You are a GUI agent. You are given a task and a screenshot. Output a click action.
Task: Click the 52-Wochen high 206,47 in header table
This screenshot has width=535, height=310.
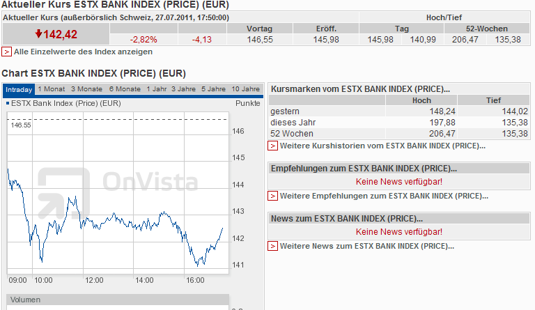pos(465,40)
